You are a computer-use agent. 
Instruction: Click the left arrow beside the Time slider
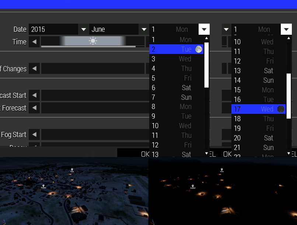(x=34, y=42)
